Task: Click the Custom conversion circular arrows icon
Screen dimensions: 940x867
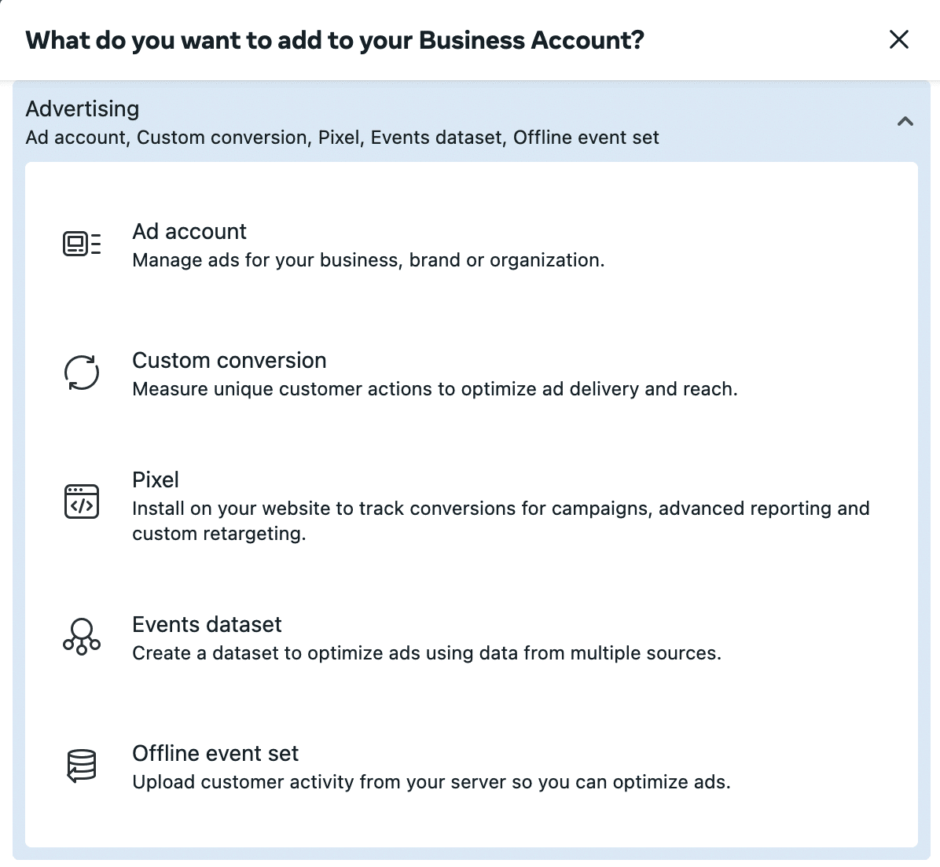Action: (x=81, y=373)
